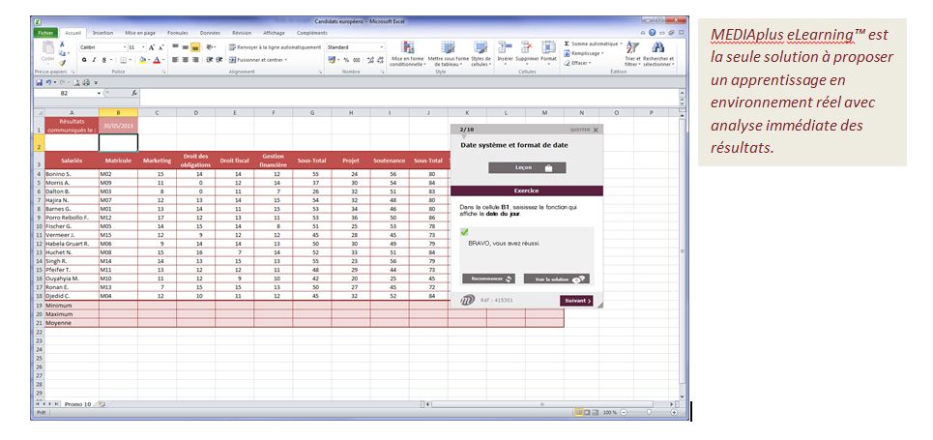The width and height of the screenshot is (933, 440).
Task: Open the Trier et filtrer dropdown
Action: click(632, 54)
